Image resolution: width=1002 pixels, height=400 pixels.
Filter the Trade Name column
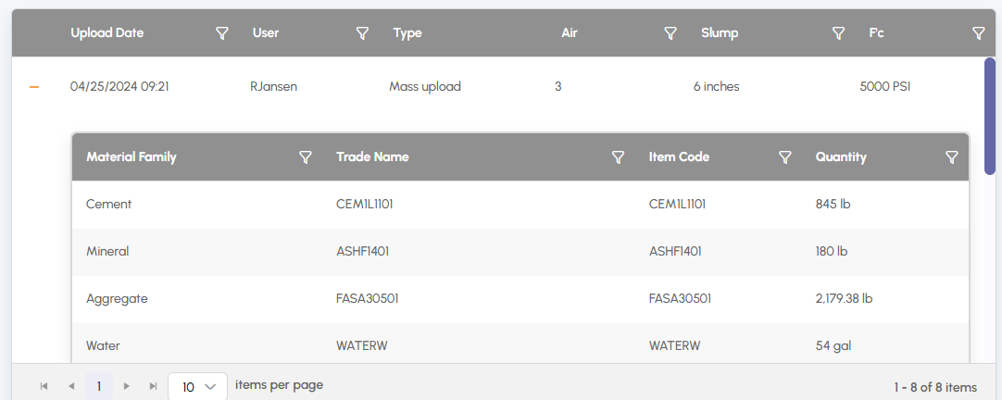point(619,157)
